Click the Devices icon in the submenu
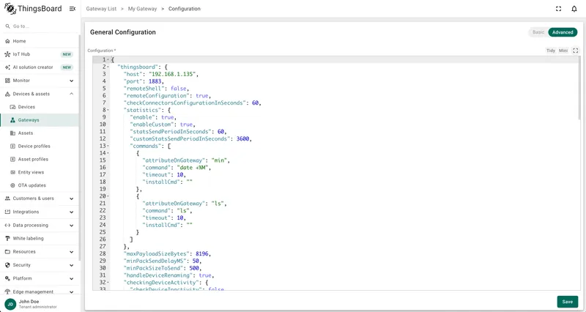Screen dimensions: 586x312 (12, 107)
